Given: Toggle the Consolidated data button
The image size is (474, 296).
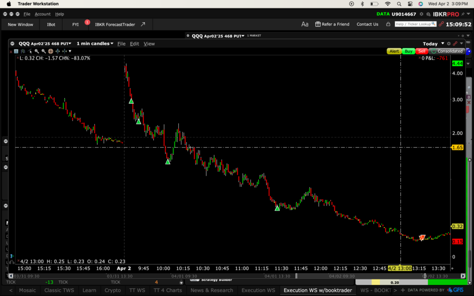Looking at the screenshot, I should coord(447,51).
